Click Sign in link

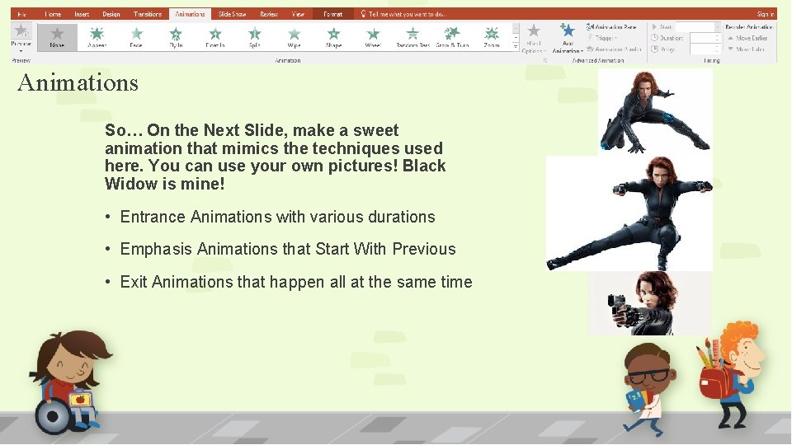click(x=766, y=14)
